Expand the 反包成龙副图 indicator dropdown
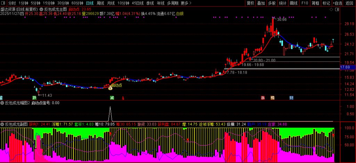Viewport: 356px width, 163px height. pos(2,124)
